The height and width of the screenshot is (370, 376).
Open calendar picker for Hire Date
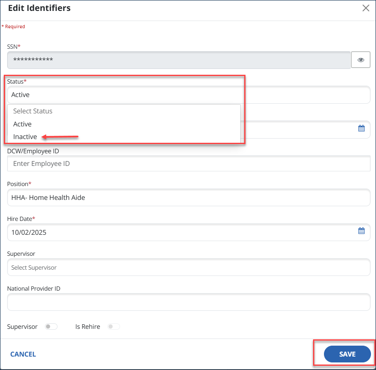tap(361, 231)
